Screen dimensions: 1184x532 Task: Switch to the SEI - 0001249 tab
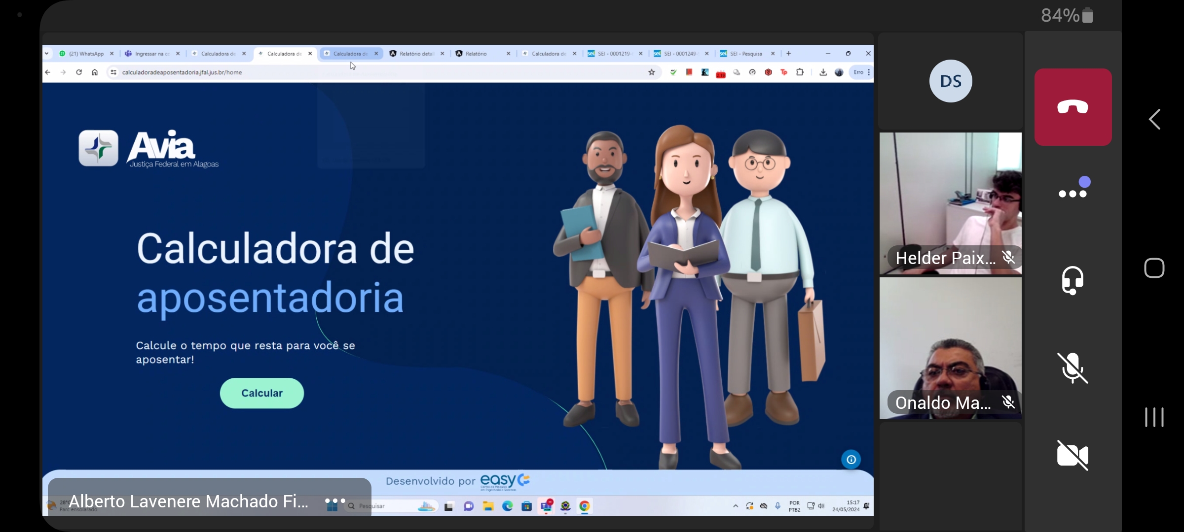click(x=681, y=54)
